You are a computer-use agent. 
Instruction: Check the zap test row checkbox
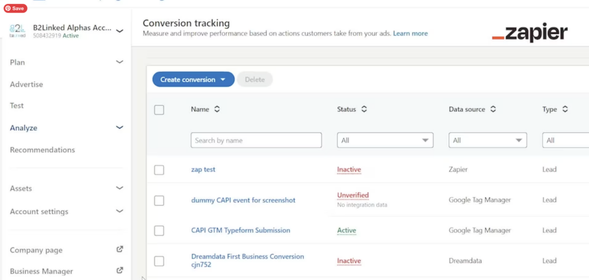tap(159, 170)
